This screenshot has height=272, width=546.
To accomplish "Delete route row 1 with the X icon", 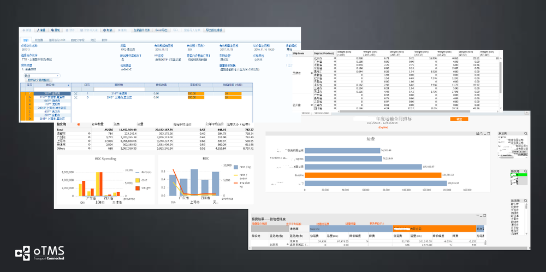I will coord(76,94).
